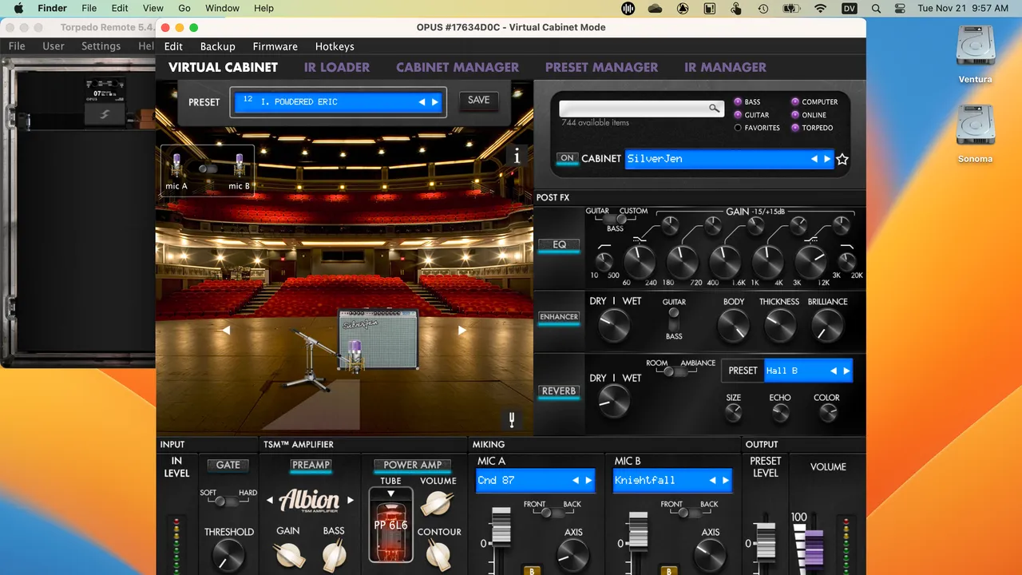The image size is (1022, 575).
Task: Select the previous preset before I. POWDERED ERIC
Action: [422, 102]
